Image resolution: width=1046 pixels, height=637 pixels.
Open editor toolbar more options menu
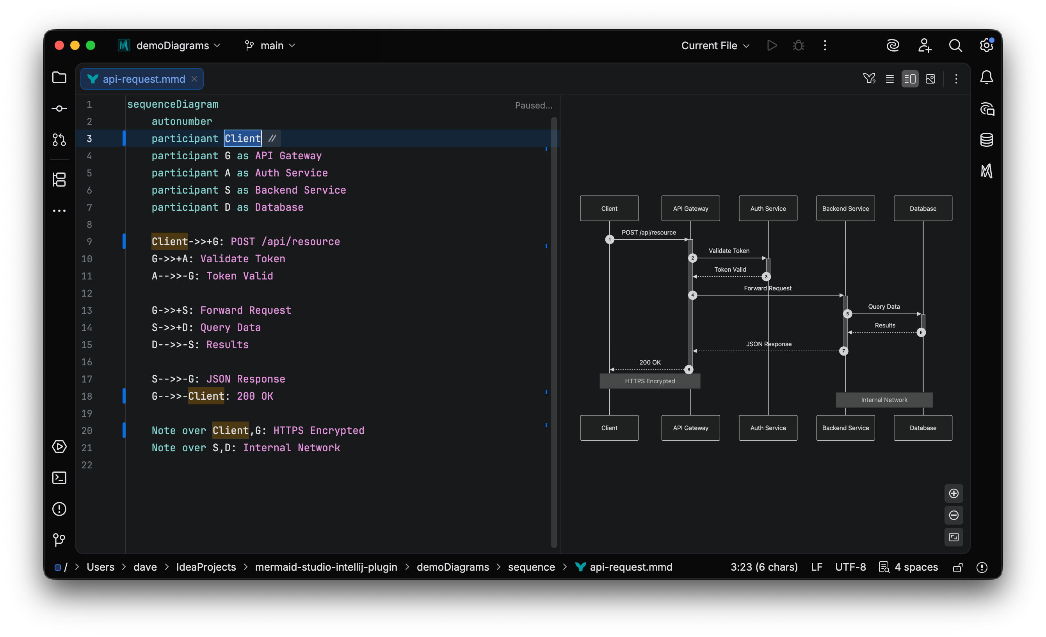pos(955,78)
